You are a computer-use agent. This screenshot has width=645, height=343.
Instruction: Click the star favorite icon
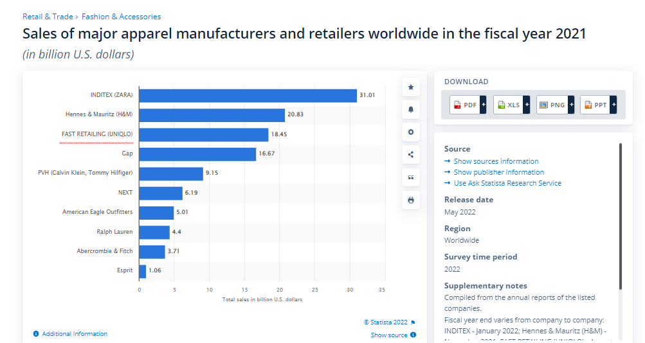tap(411, 87)
